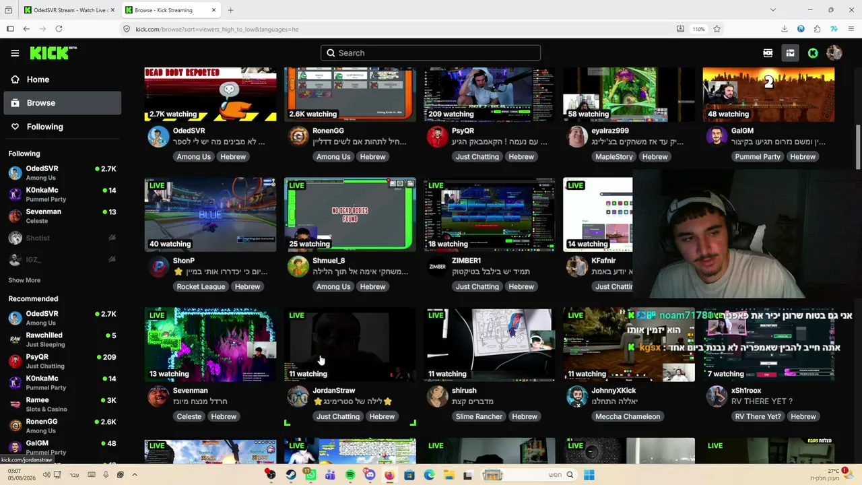Screen dimensions: 862x485
Task: Open Spotify from the taskbar
Action: 350,475
